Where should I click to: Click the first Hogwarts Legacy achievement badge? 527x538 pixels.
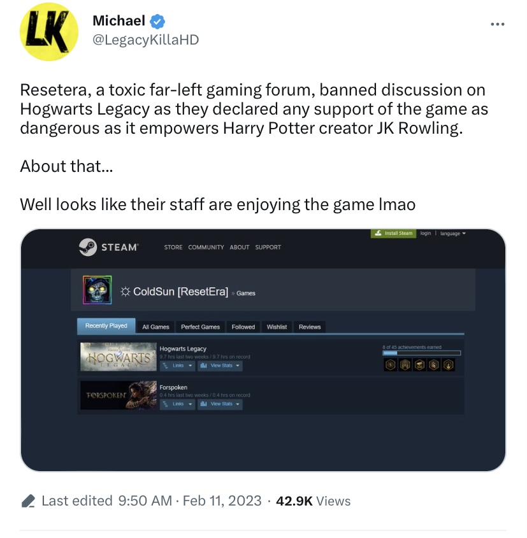click(390, 365)
